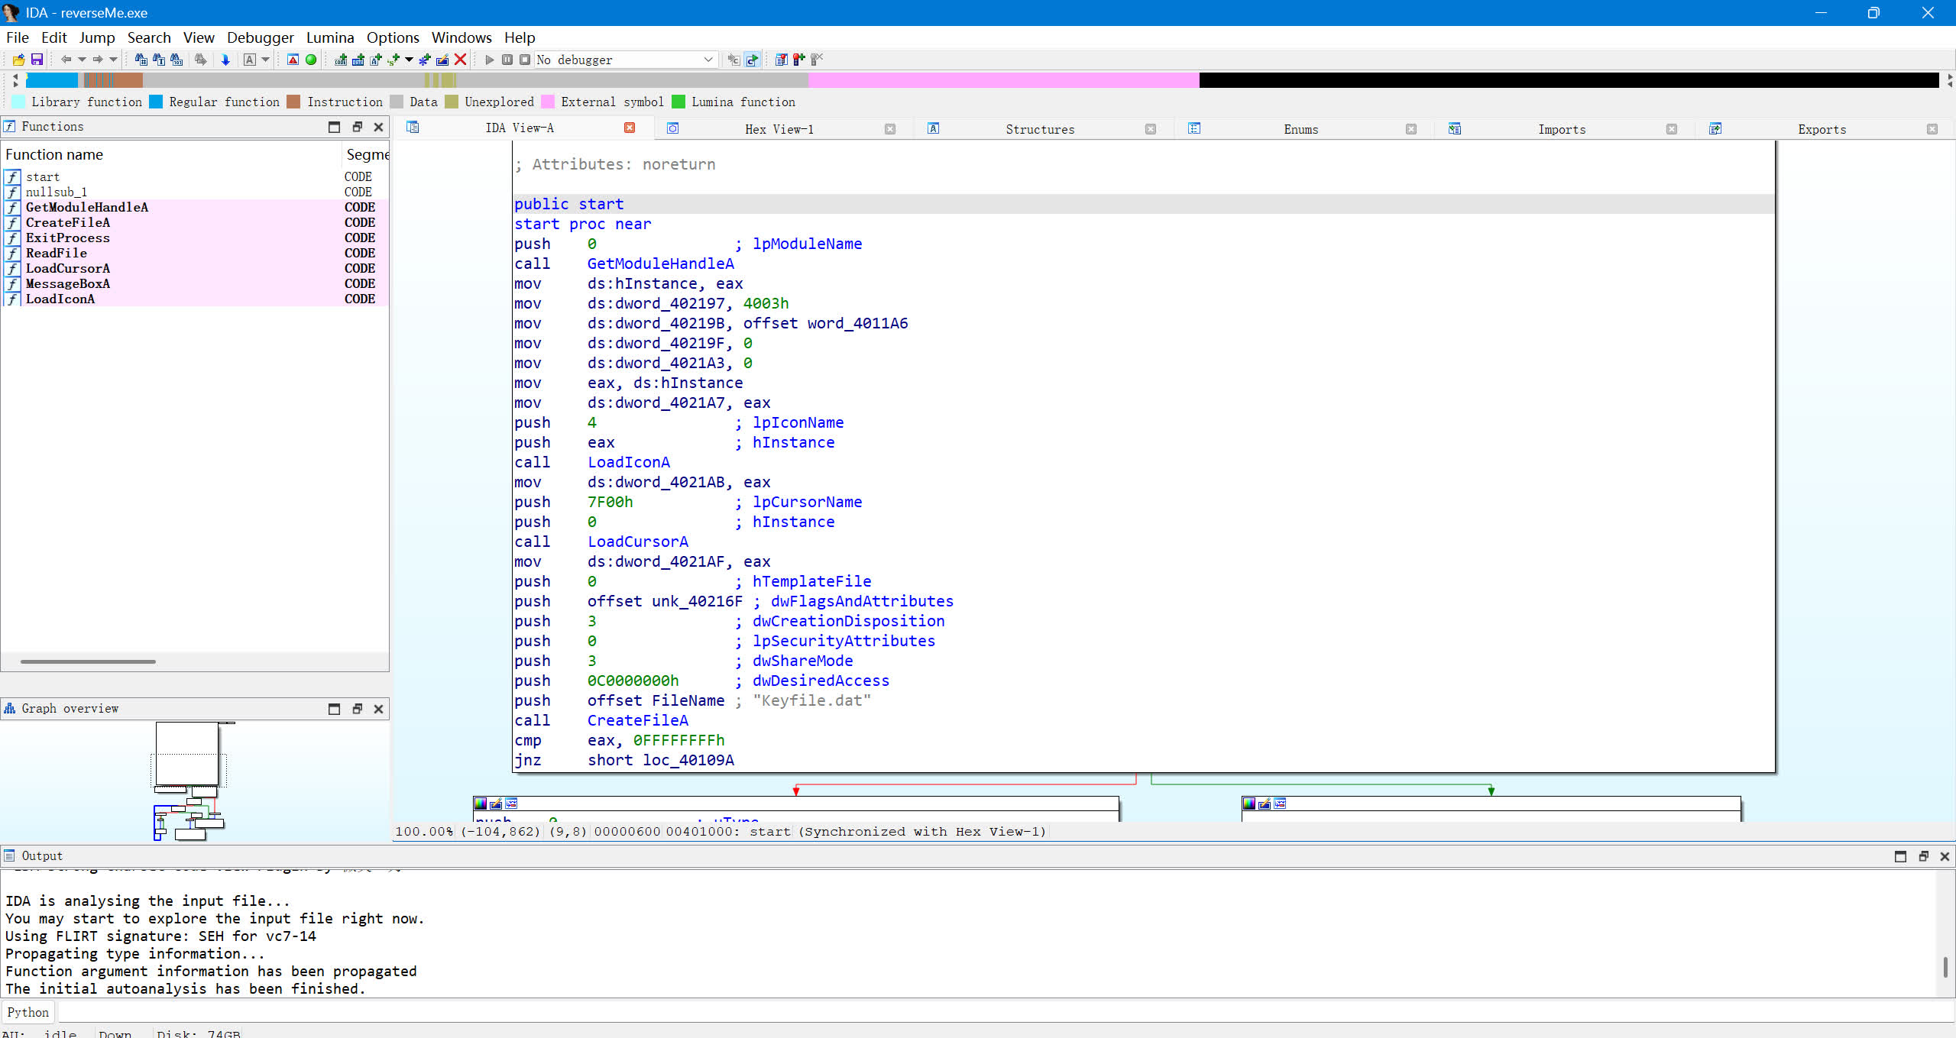
Task: Open the jump-forward history dropdown arrow
Action: (113, 60)
